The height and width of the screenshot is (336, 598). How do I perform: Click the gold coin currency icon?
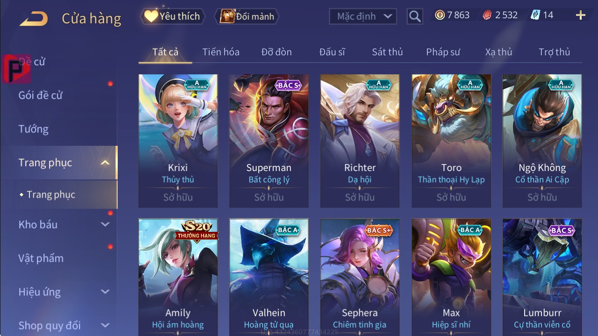click(x=440, y=15)
